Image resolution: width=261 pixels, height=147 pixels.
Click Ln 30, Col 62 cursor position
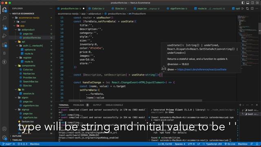pyautogui.click(x=165, y=144)
